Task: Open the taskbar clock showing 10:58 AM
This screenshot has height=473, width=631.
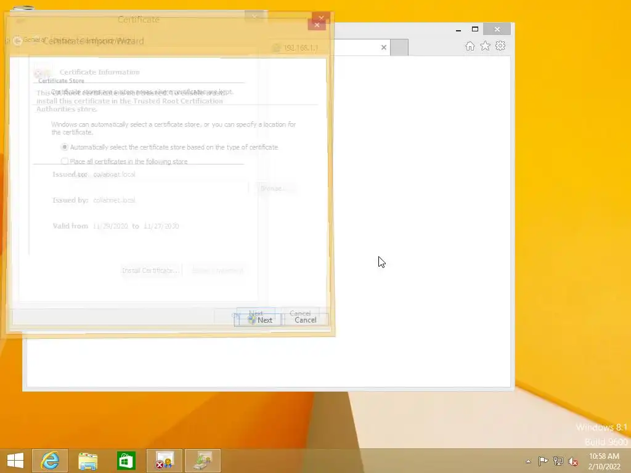Action: pyautogui.click(x=604, y=461)
